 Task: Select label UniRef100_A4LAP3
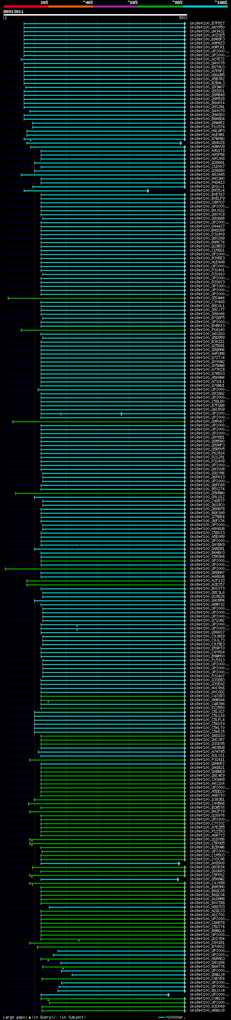coord(207,131)
